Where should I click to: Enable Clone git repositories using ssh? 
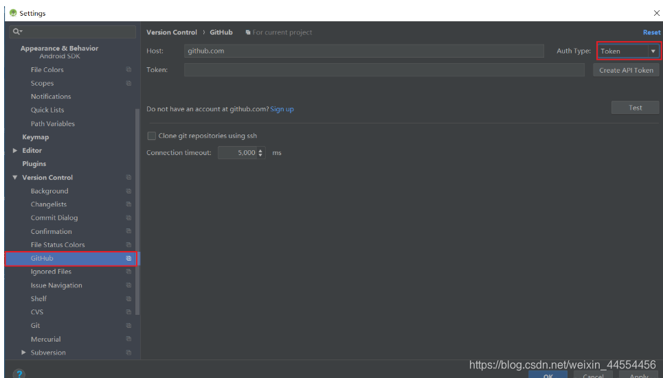pos(151,136)
